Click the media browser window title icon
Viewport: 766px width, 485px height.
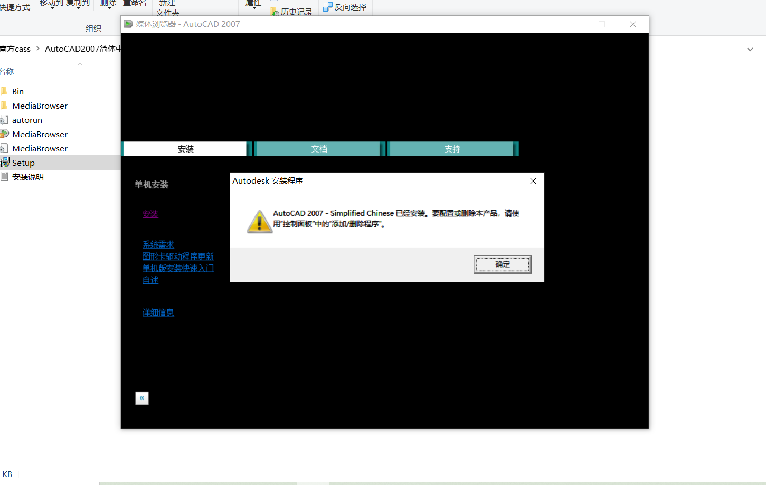click(x=128, y=24)
